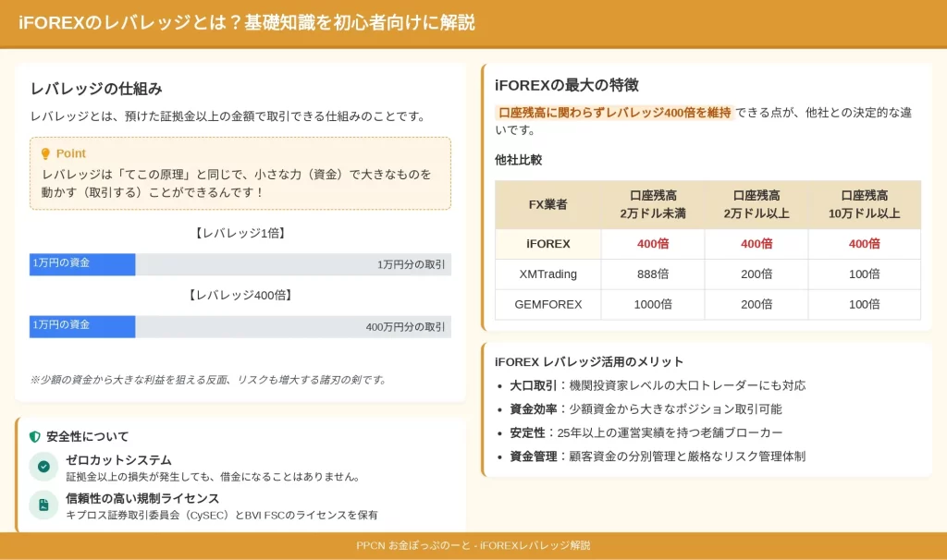Click the 資金効率 bullet item
947x560 pixels.
tap(646, 409)
